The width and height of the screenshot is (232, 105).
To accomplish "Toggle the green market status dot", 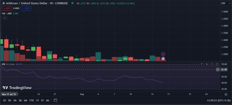I will [x=72, y=3].
